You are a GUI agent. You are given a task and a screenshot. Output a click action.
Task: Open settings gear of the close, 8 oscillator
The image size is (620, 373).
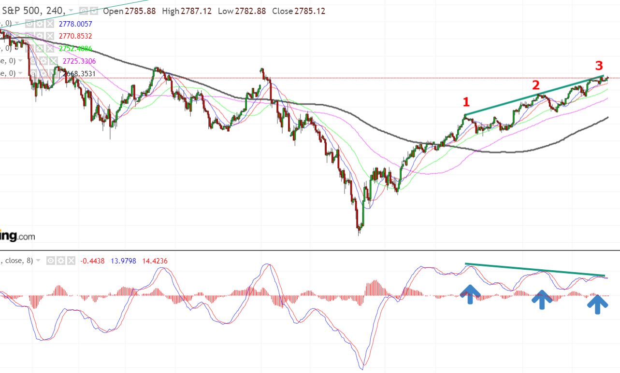coord(60,261)
